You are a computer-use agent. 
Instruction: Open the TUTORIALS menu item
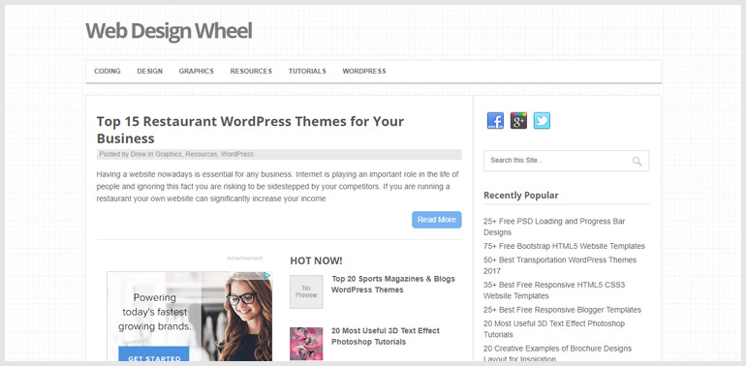tap(307, 72)
